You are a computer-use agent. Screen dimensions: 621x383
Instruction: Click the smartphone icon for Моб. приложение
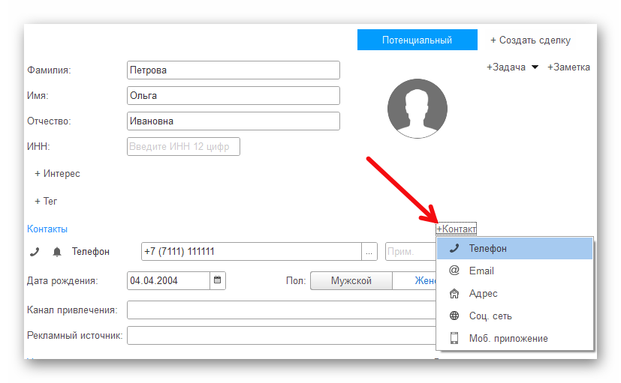point(454,338)
